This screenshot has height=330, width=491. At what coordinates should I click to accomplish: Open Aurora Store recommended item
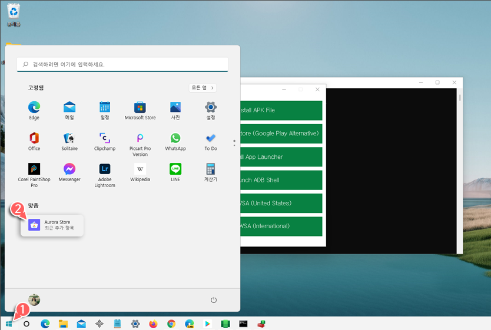point(52,225)
